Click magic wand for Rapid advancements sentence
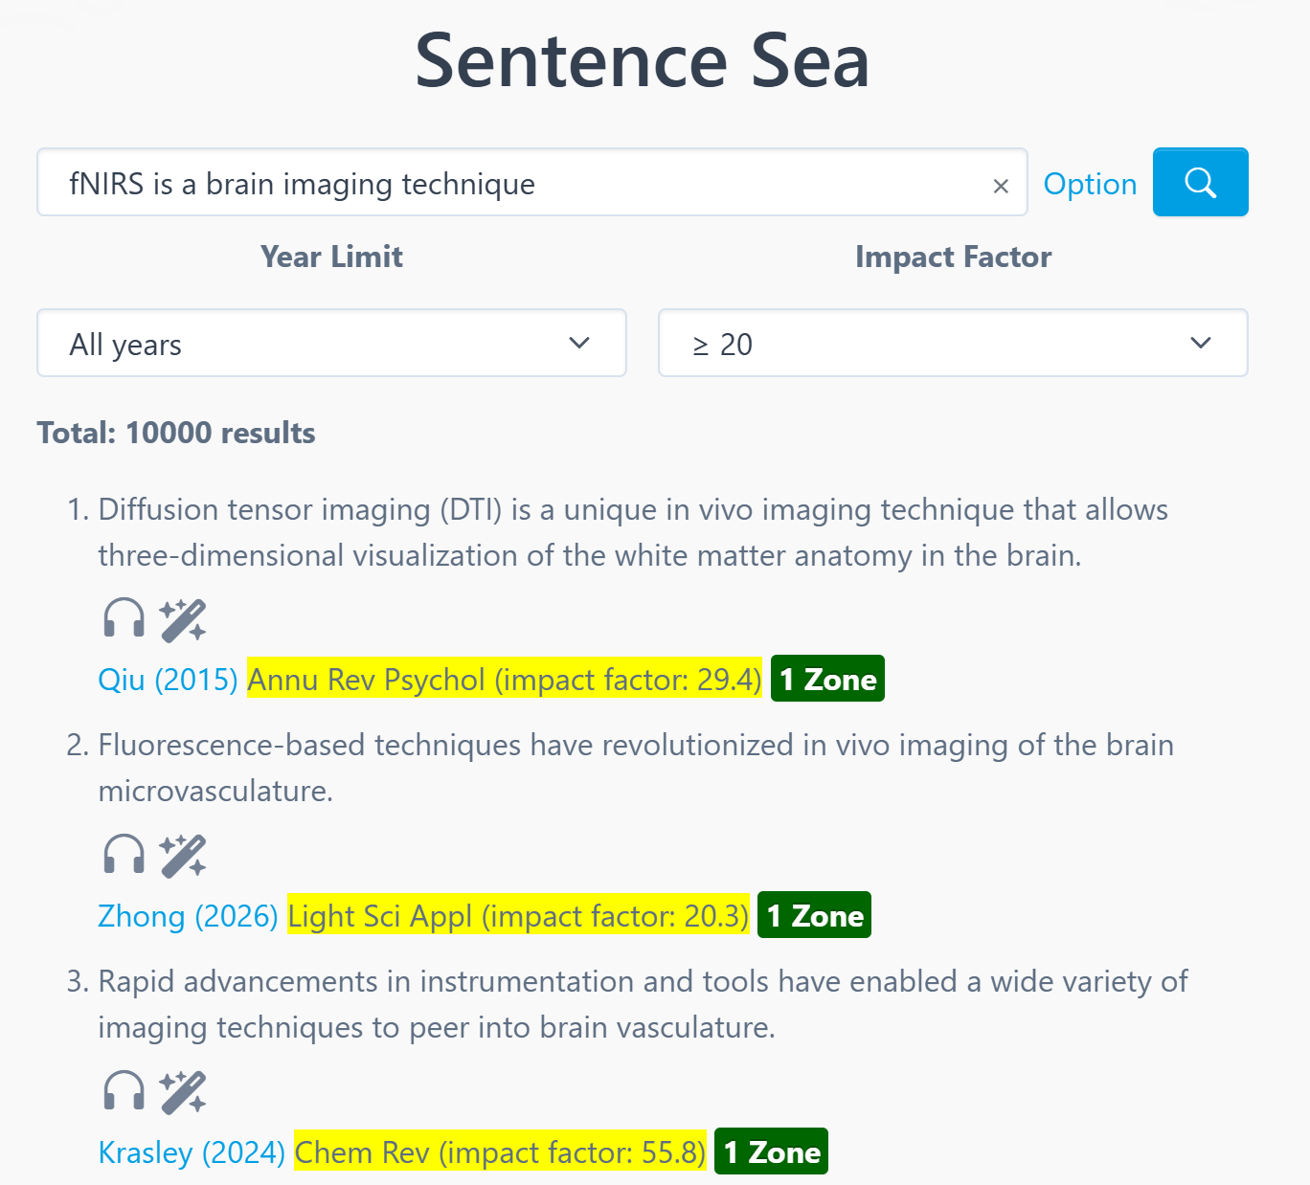 point(183,1091)
